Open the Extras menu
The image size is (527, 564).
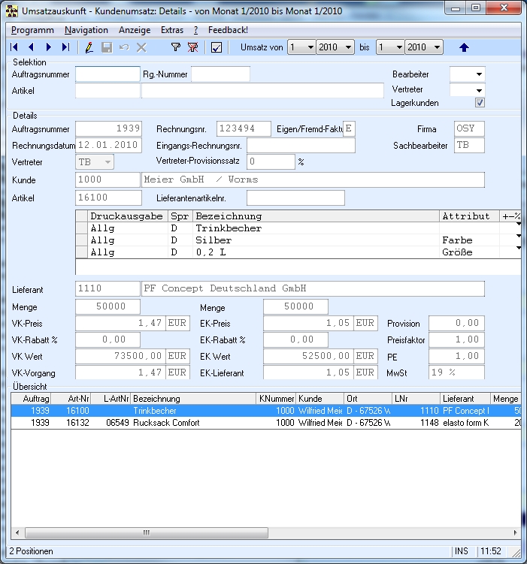tap(172, 30)
